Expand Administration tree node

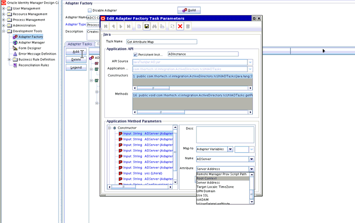4,25
